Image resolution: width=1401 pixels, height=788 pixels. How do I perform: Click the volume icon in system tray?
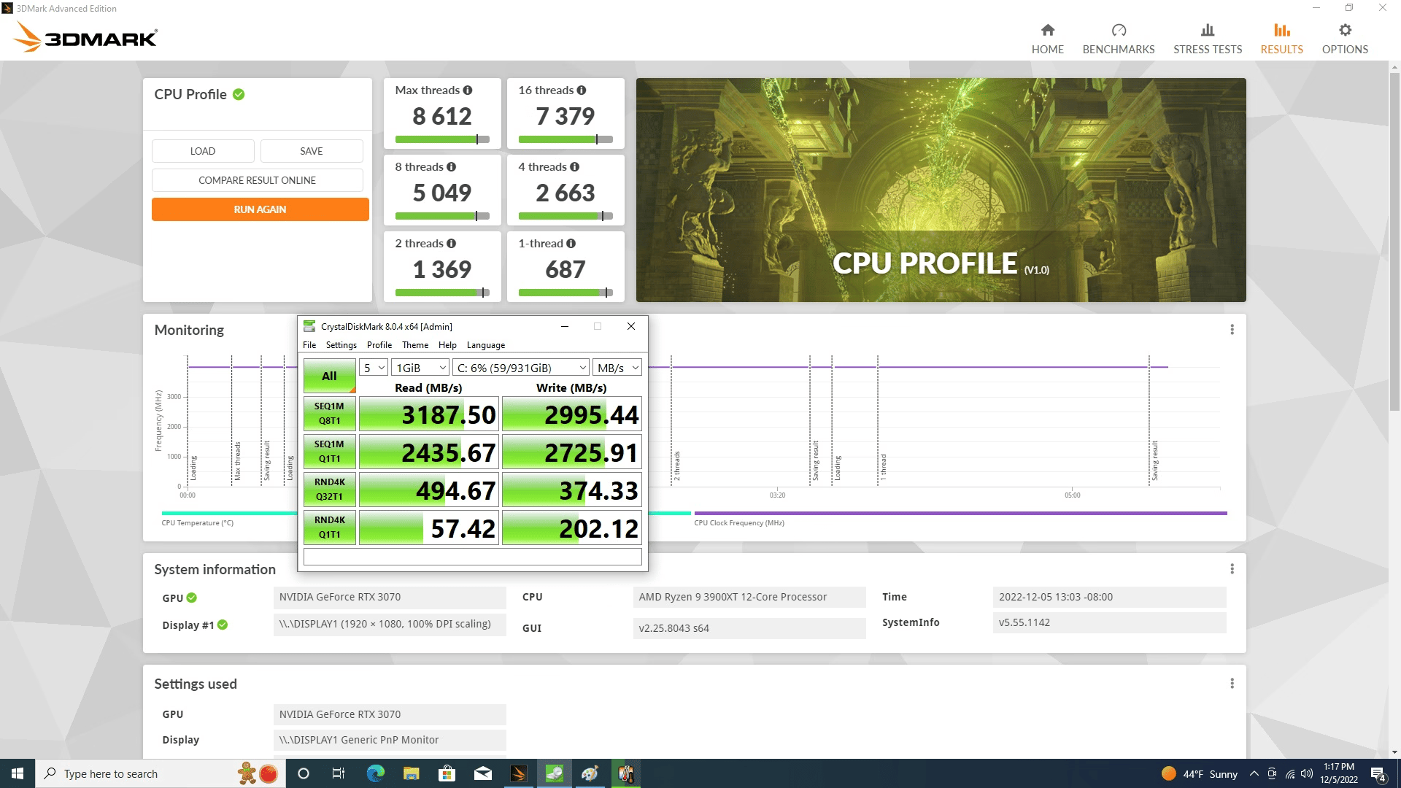[x=1306, y=774]
